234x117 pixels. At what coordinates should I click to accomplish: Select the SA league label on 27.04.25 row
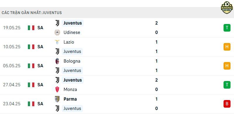[40, 85]
